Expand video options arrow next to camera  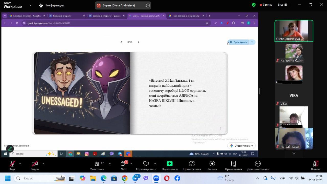43,164
